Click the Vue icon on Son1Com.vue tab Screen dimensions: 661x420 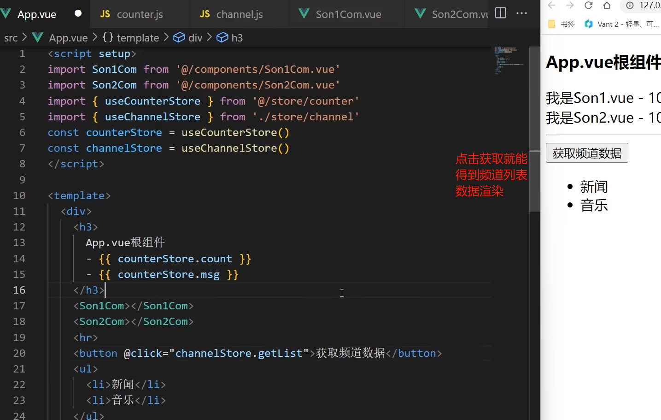304,14
